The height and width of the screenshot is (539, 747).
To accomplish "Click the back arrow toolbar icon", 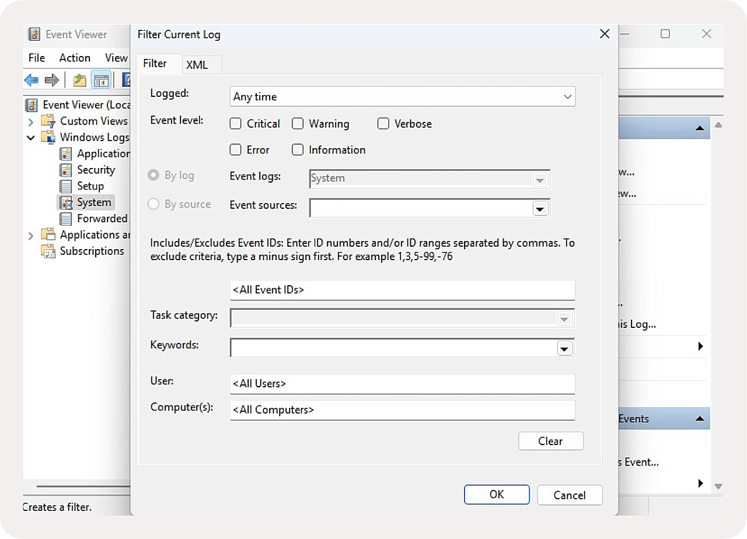I will click(x=32, y=80).
